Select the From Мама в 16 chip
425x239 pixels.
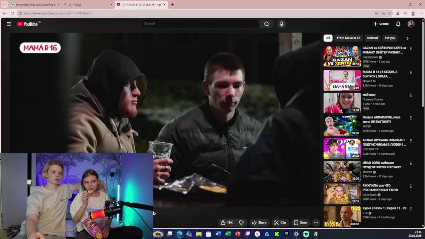(x=348, y=38)
